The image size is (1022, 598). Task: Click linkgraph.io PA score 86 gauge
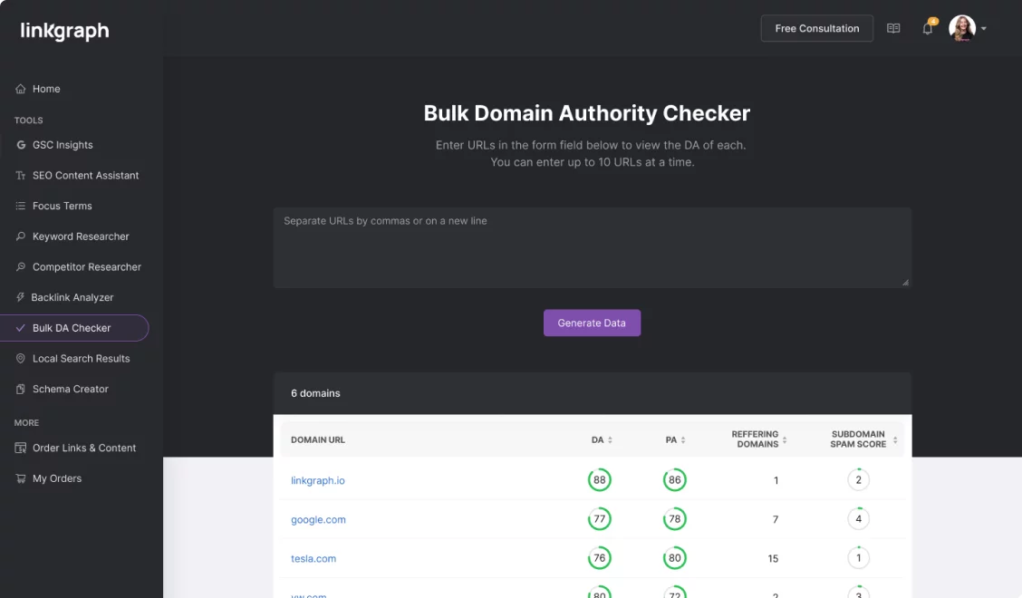[x=675, y=480]
